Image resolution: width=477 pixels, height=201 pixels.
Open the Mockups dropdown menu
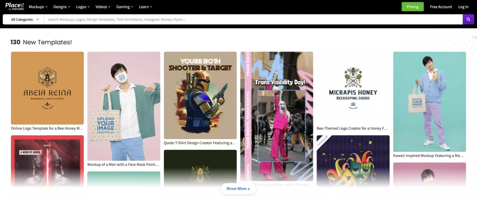38,7
